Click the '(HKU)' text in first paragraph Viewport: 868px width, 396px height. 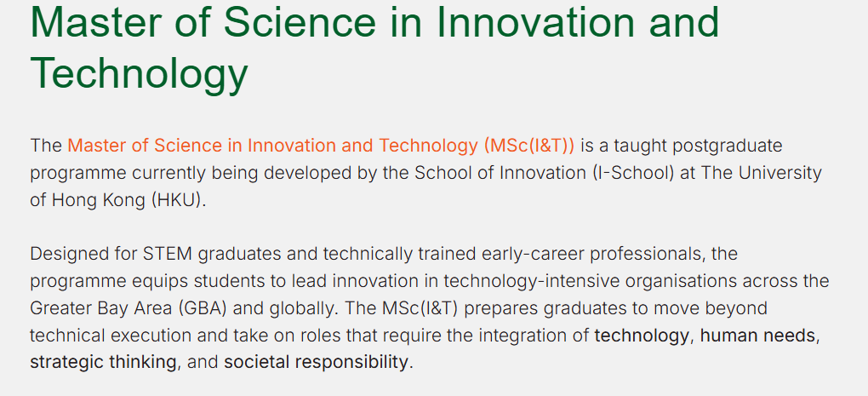[x=177, y=200]
